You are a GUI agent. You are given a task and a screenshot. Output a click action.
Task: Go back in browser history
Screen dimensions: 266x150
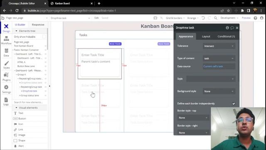tap(5, 10)
